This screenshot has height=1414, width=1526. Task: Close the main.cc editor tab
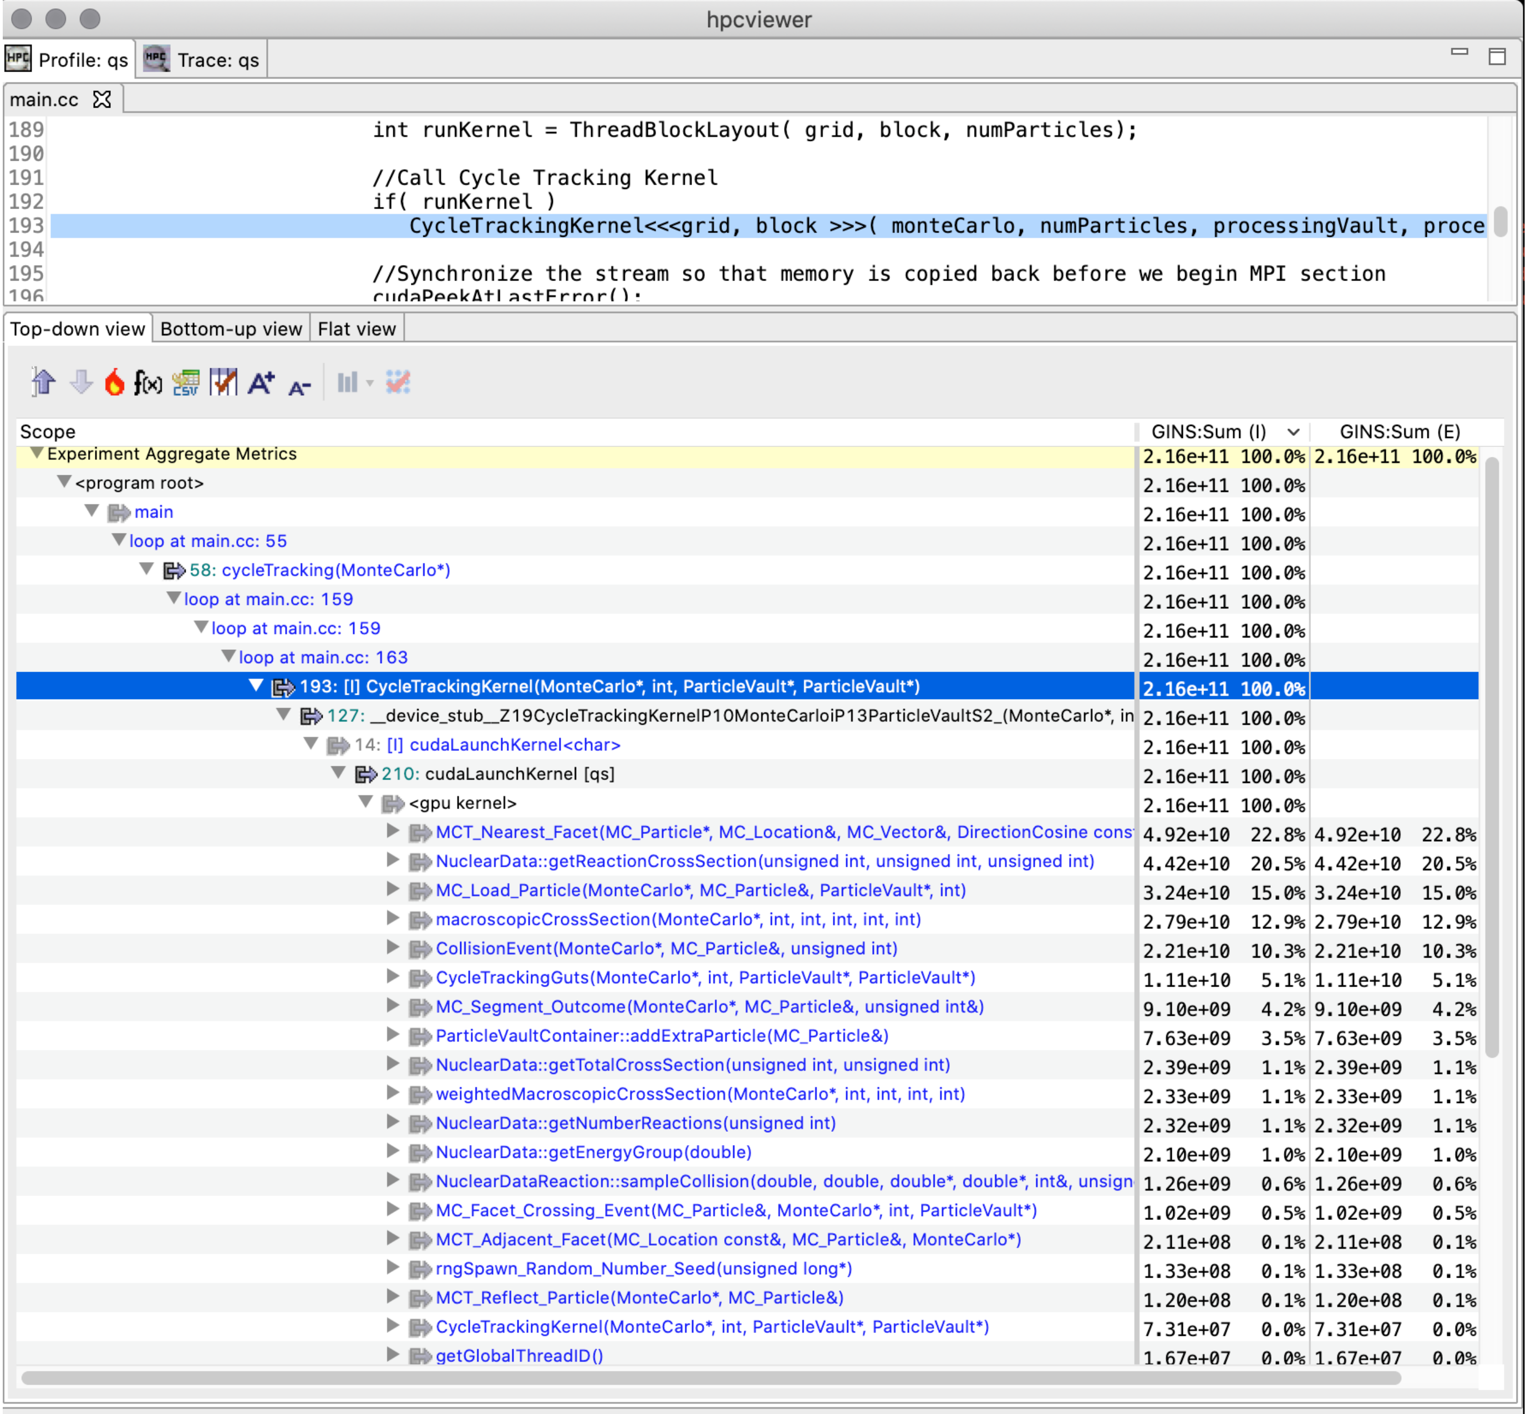(102, 99)
